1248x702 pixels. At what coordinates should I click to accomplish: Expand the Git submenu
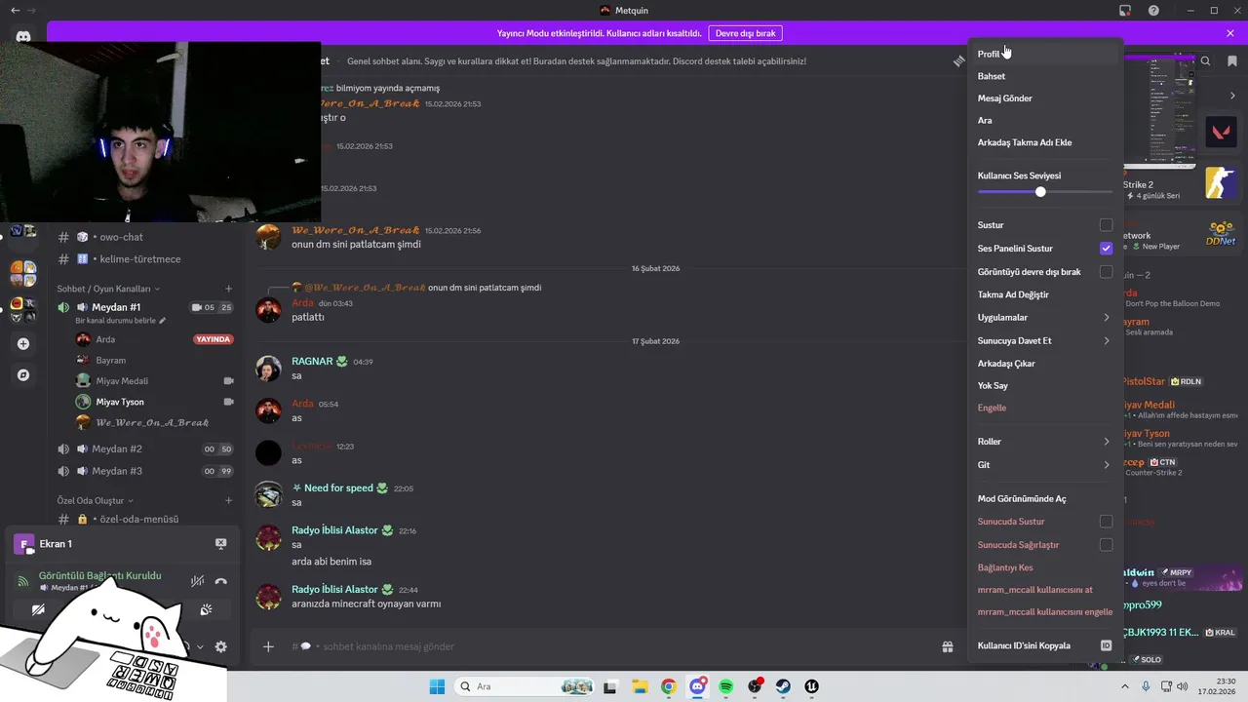click(1045, 465)
